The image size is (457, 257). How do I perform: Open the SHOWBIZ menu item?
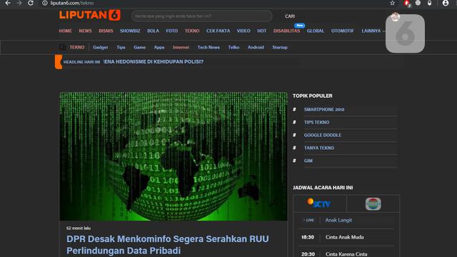coord(130,31)
